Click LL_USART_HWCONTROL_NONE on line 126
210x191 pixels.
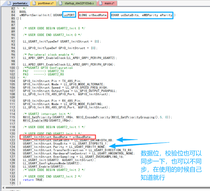click(113, 154)
